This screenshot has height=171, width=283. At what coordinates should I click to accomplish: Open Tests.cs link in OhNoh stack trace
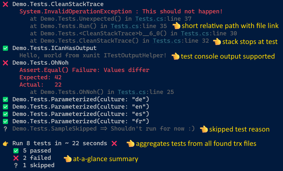(128, 92)
